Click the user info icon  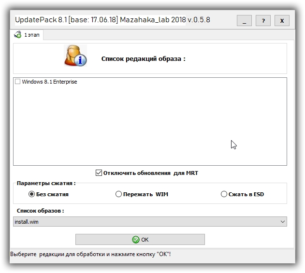click(75, 56)
